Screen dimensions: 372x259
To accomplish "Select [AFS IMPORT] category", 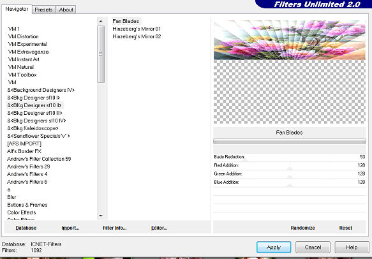I will (x=24, y=144).
